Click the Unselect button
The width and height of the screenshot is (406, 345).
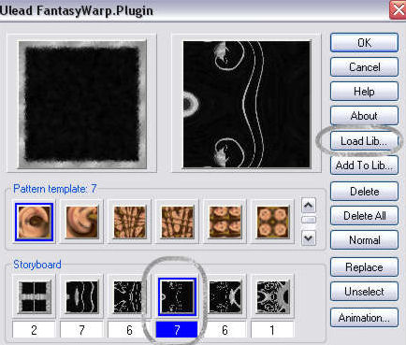coord(364,292)
